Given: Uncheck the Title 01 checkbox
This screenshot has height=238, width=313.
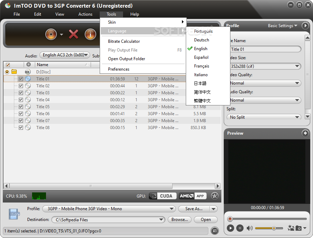Looking at the screenshot, I should tap(21, 79).
